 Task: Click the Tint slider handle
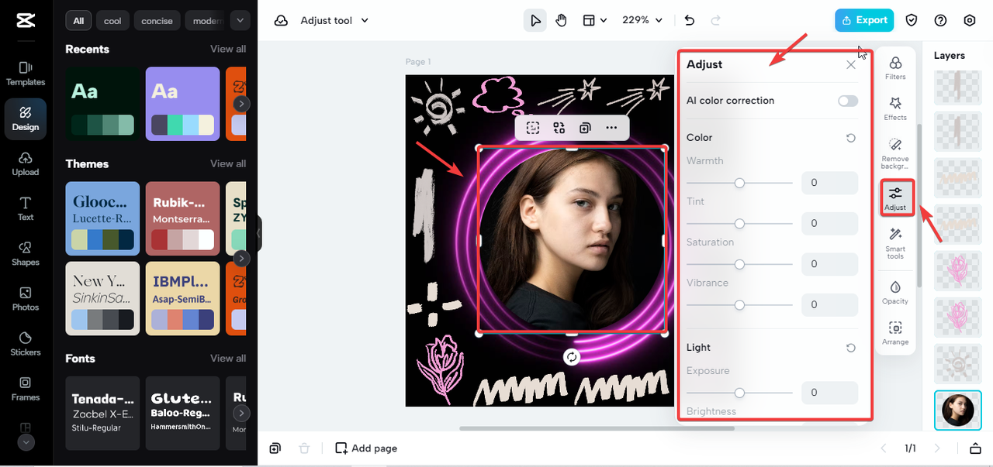[739, 223]
